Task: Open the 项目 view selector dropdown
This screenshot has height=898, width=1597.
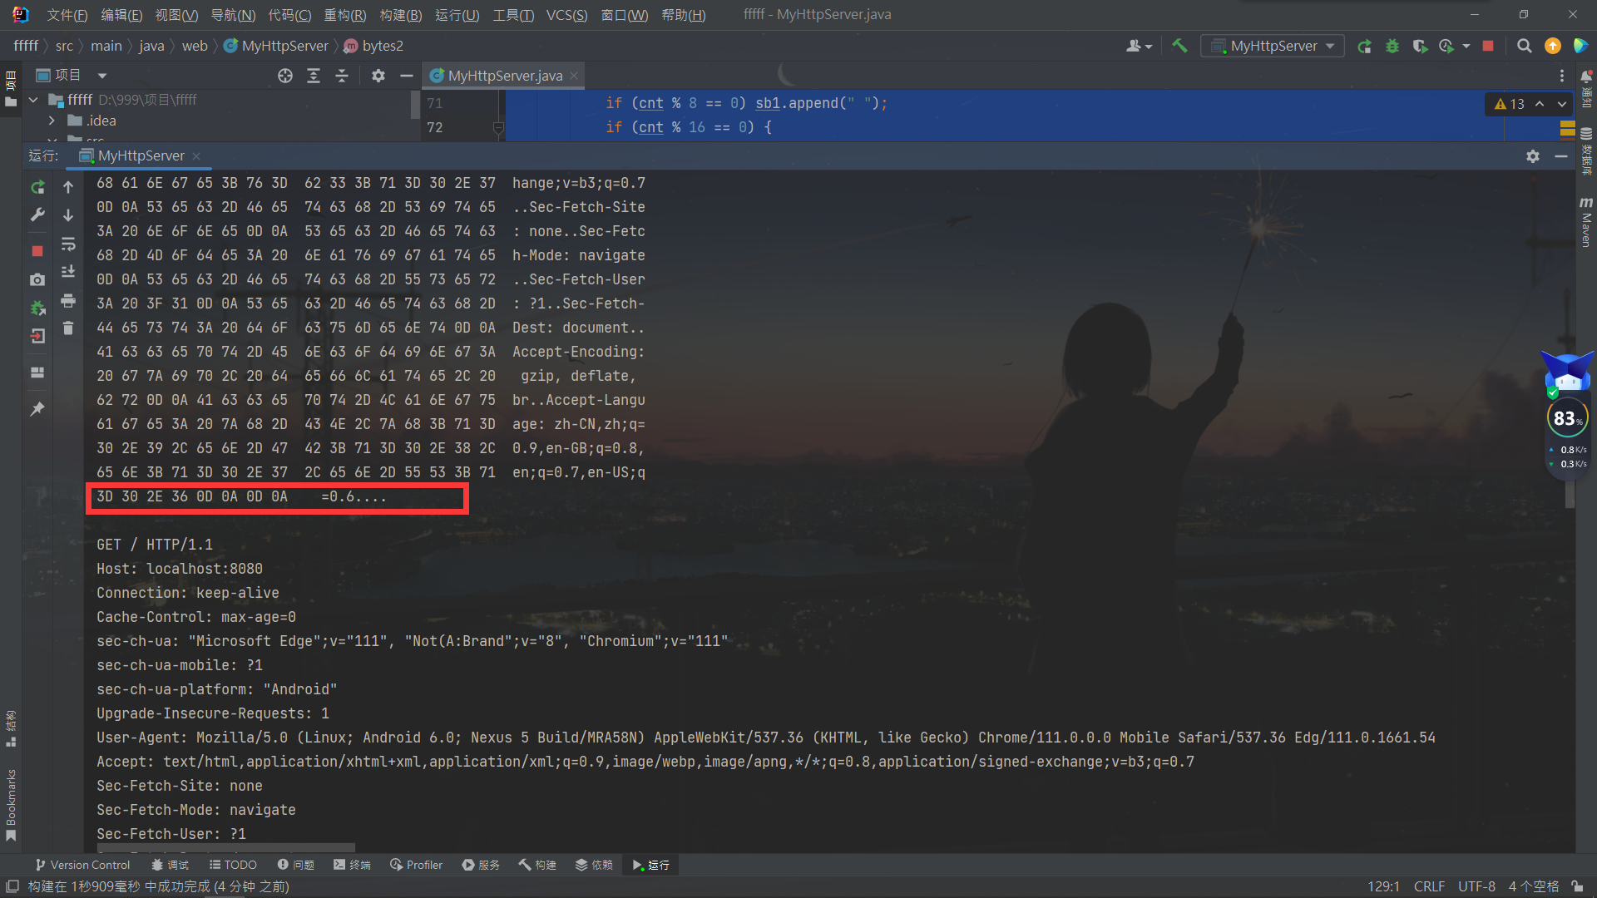Action: tap(102, 76)
